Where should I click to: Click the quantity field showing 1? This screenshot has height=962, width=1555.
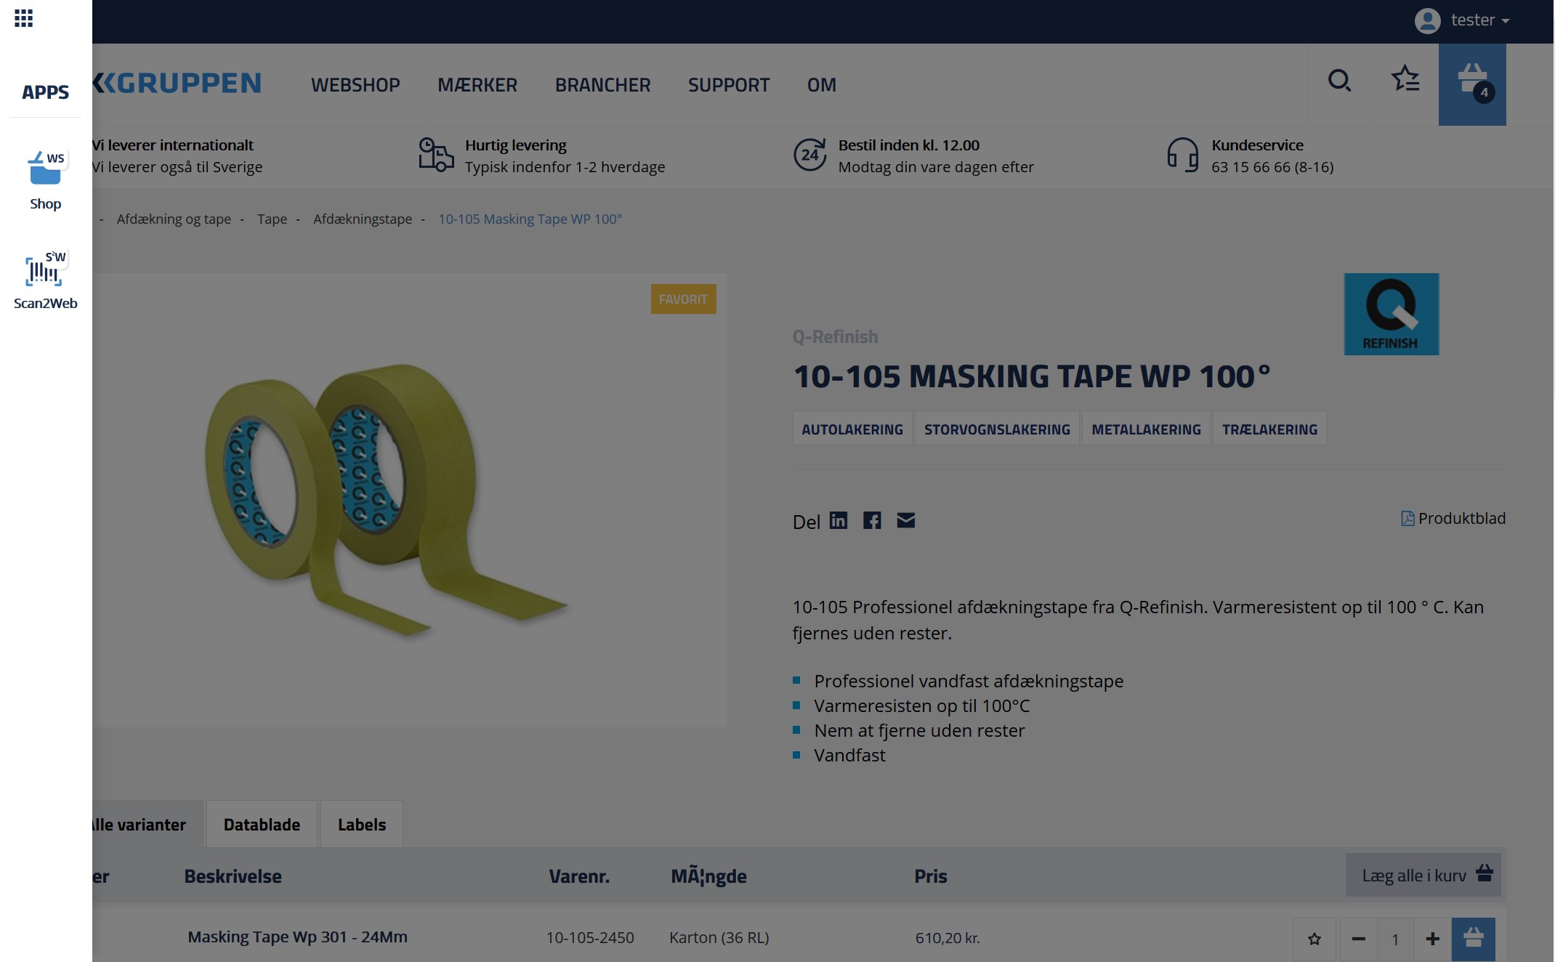pos(1395,939)
